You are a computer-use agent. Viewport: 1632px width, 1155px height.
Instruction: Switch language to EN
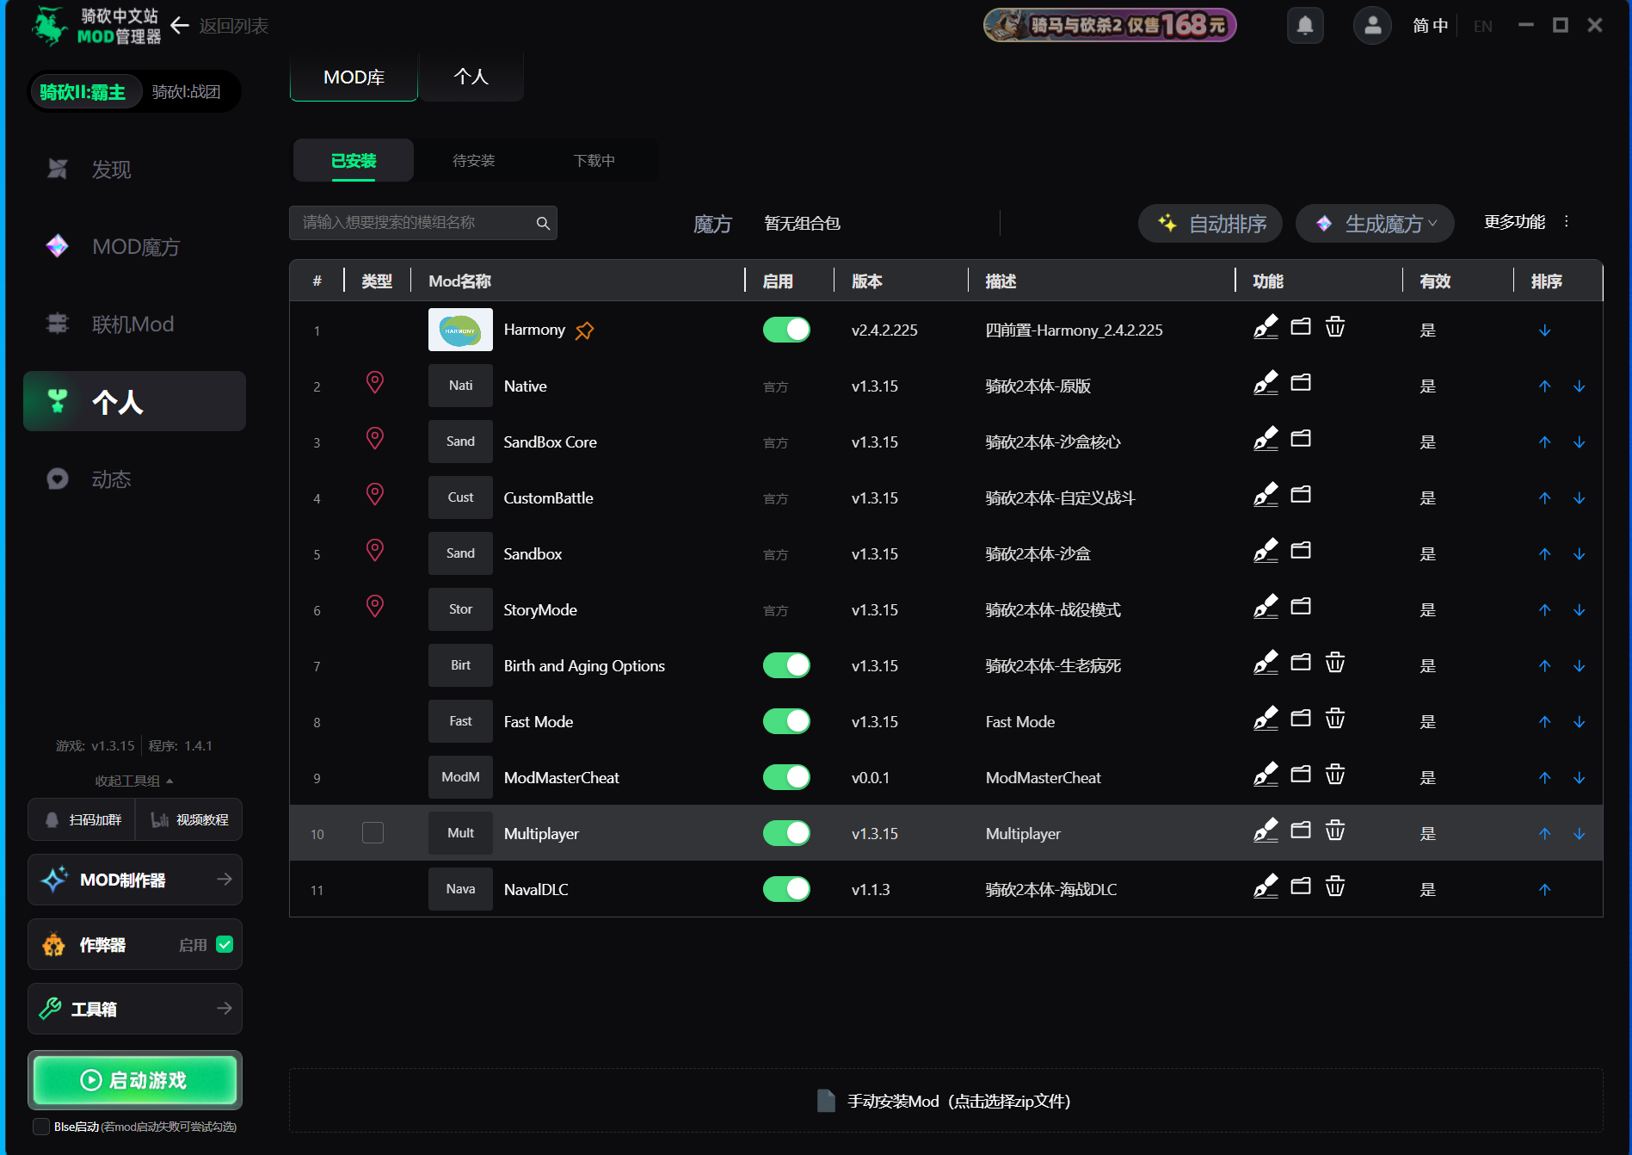(1482, 26)
